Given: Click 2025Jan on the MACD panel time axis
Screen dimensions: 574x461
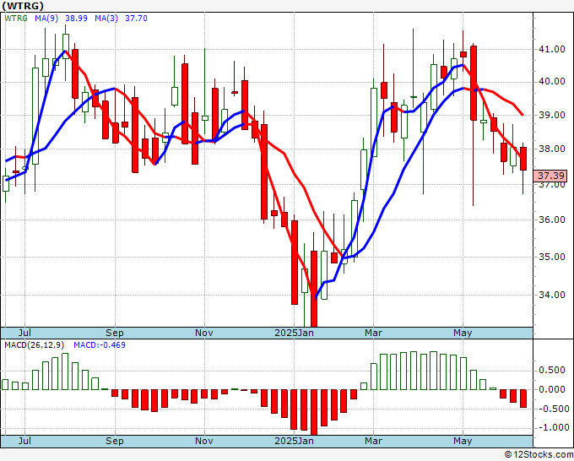Looking at the screenshot, I should tap(295, 441).
